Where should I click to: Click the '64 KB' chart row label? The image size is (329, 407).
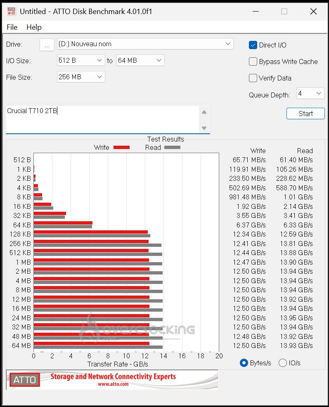pyautogui.click(x=22, y=225)
